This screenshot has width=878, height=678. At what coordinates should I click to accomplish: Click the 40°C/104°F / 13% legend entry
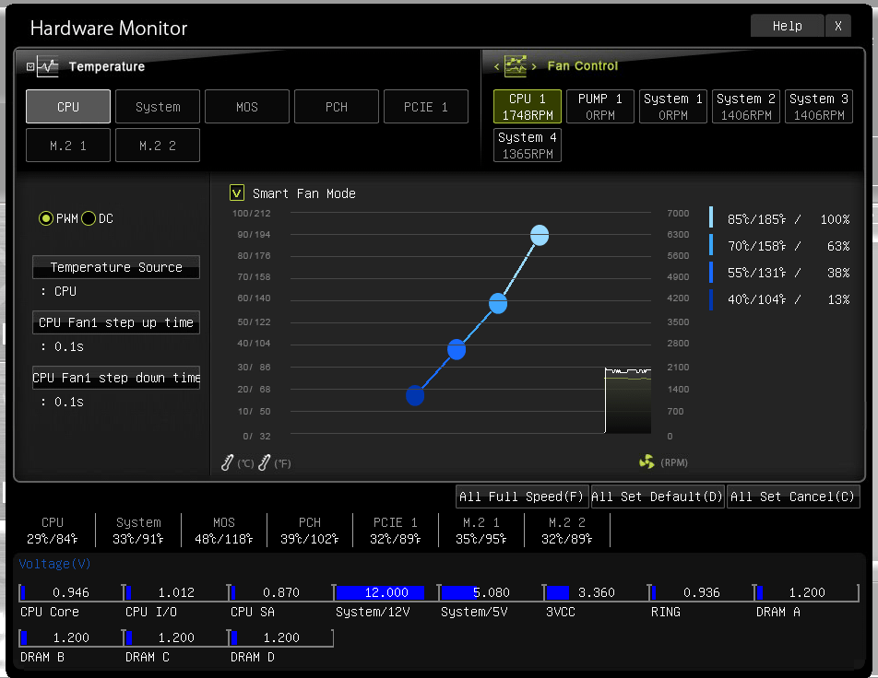tap(789, 299)
